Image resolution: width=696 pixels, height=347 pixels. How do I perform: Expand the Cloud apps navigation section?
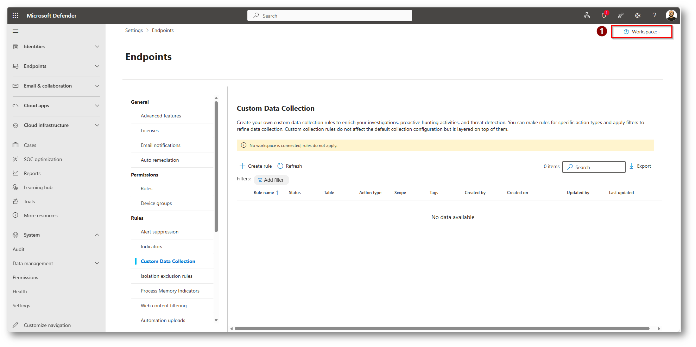[97, 105]
